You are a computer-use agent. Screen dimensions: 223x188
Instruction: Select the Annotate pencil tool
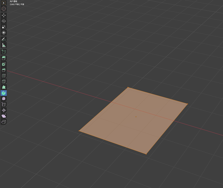point(4,39)
